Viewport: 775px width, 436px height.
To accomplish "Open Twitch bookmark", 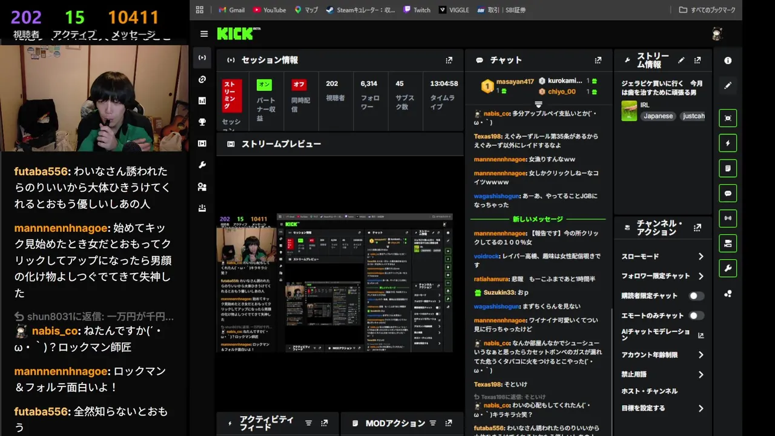I will (417, 10).
